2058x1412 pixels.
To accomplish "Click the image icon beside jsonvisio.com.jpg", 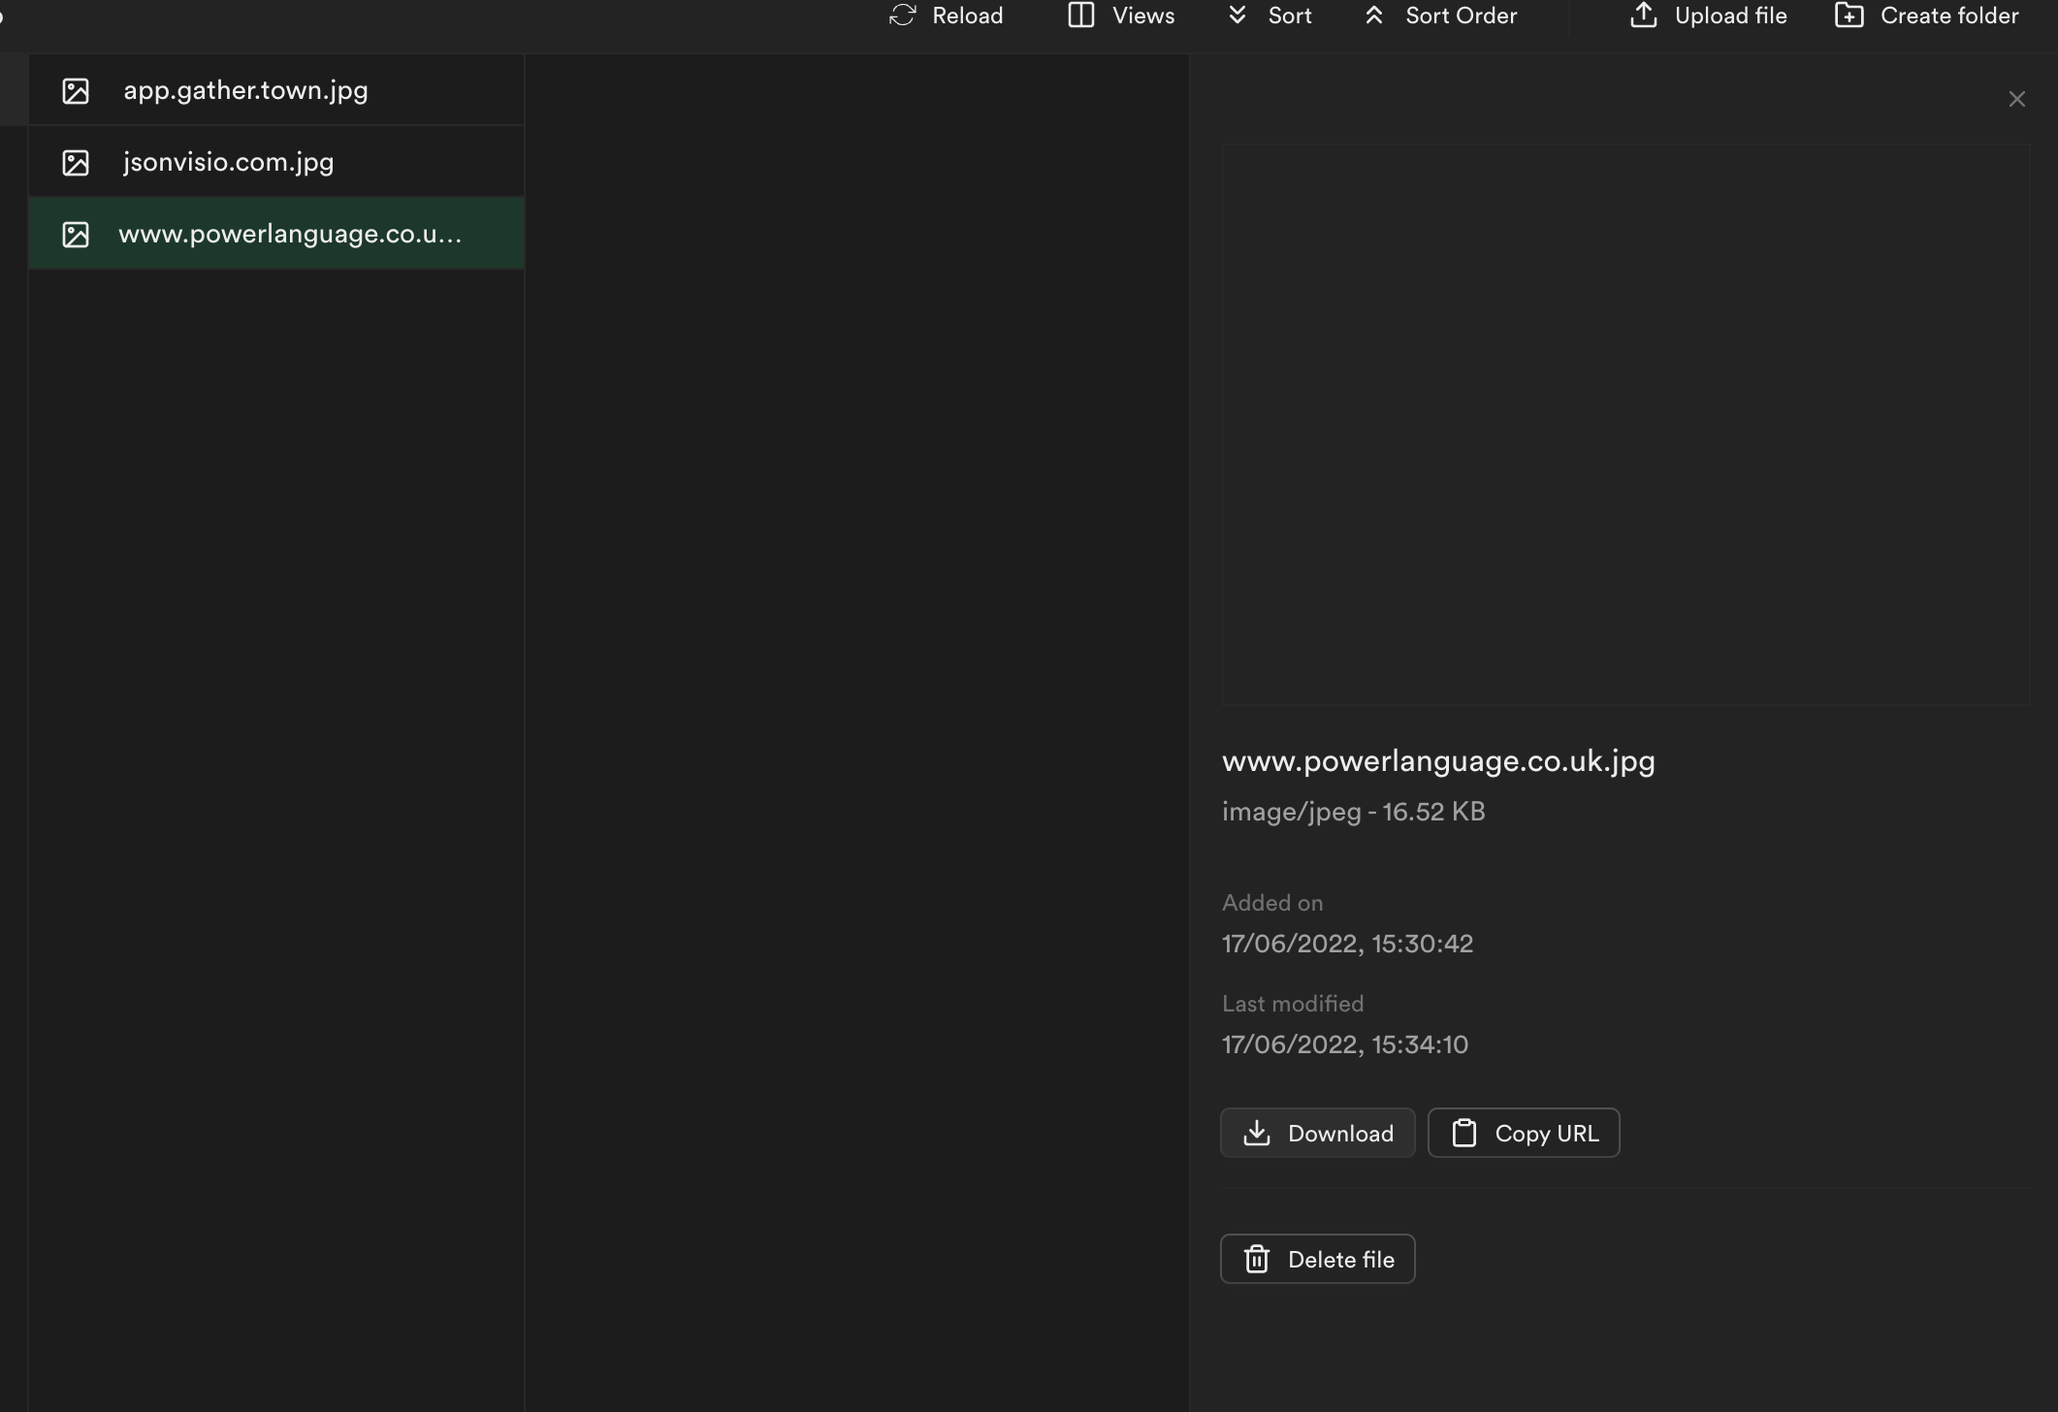I will [76, 162].
